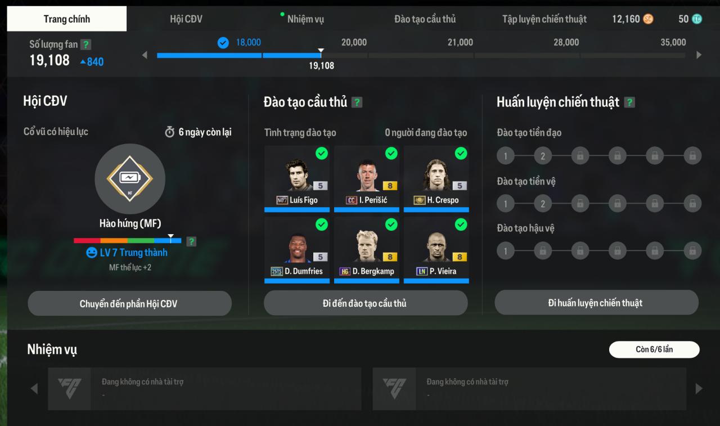Click the Đi huấn luyện chiến thuật button
Image resolution: width=720 pixels, height=426 pixels.
click(x=596, y=303)
